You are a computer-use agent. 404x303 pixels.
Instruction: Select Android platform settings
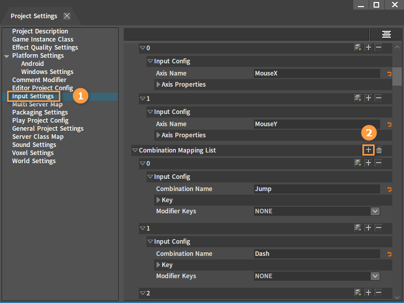[x=32, y=64]
